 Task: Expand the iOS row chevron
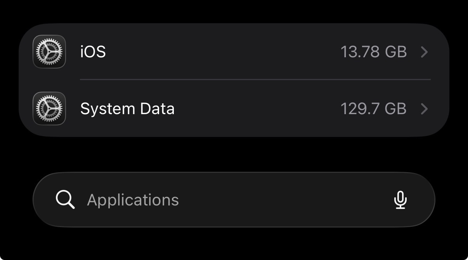424,52
